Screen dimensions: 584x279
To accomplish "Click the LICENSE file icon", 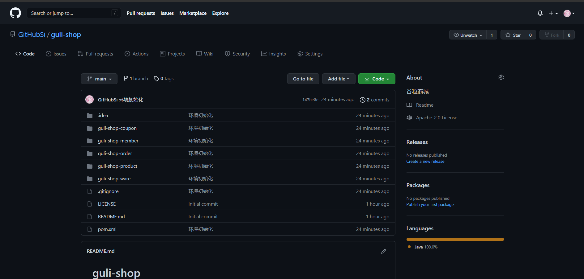I will (90, 204).
